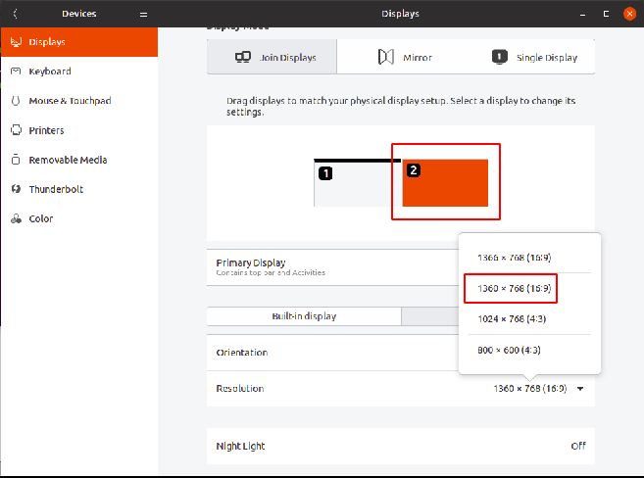Close the Displays settings window
This screenshot has width=644, height=478.
[629, 14]
